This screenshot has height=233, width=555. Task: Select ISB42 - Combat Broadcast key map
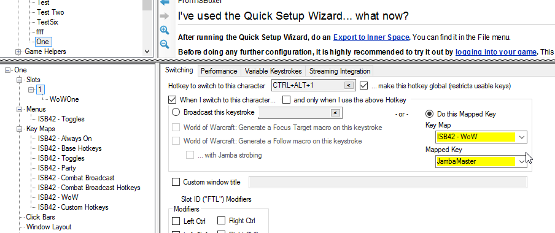(x=76, y=178)
